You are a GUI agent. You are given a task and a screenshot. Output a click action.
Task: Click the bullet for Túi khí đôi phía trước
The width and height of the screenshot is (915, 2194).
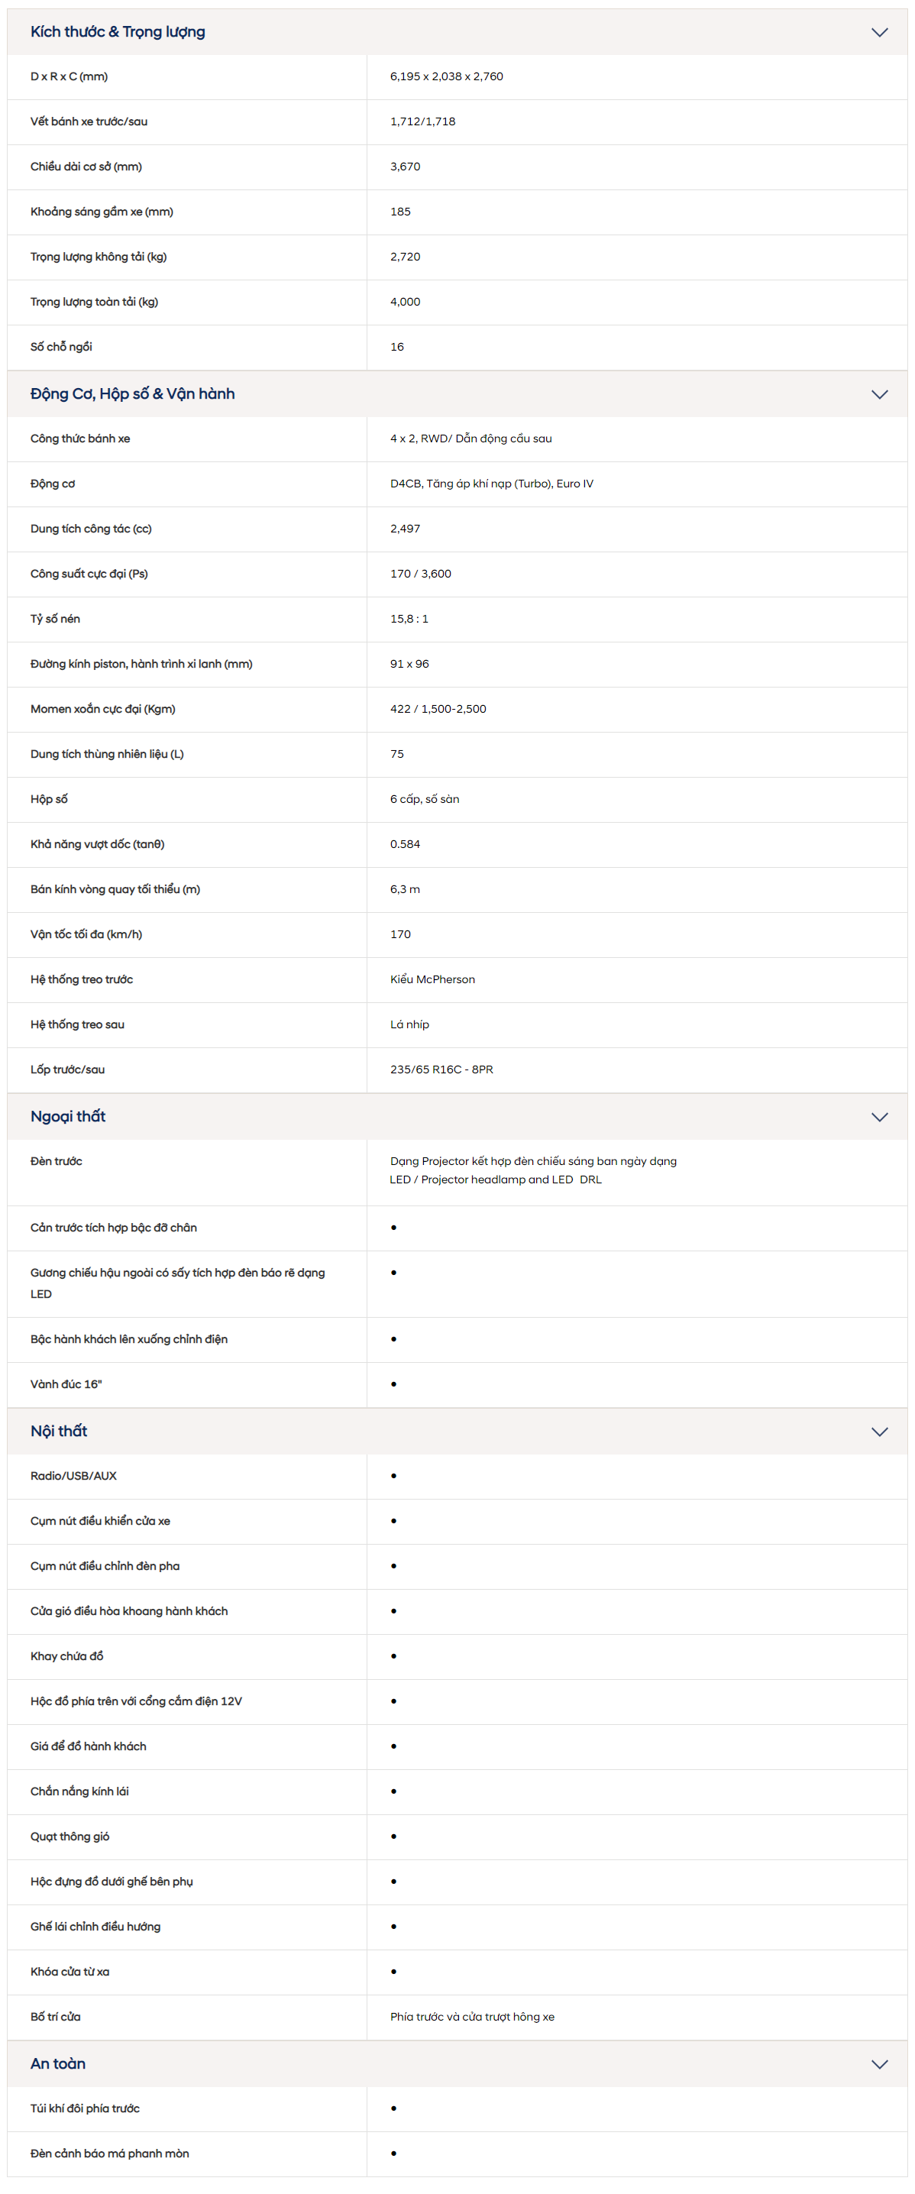point(393,2108)
